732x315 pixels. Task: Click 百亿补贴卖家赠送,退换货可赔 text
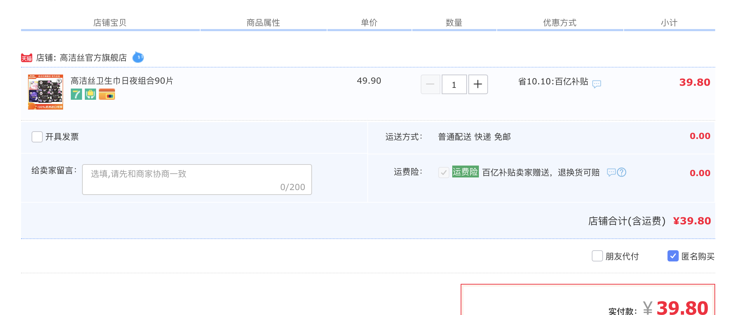tap(541, 173)
